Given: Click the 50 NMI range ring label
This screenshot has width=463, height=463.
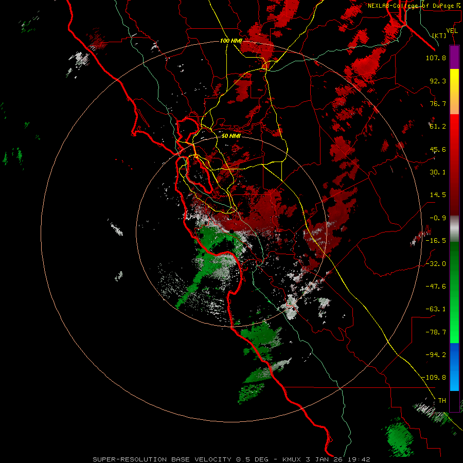Looking at the screenshot, I should click(231, 136).
